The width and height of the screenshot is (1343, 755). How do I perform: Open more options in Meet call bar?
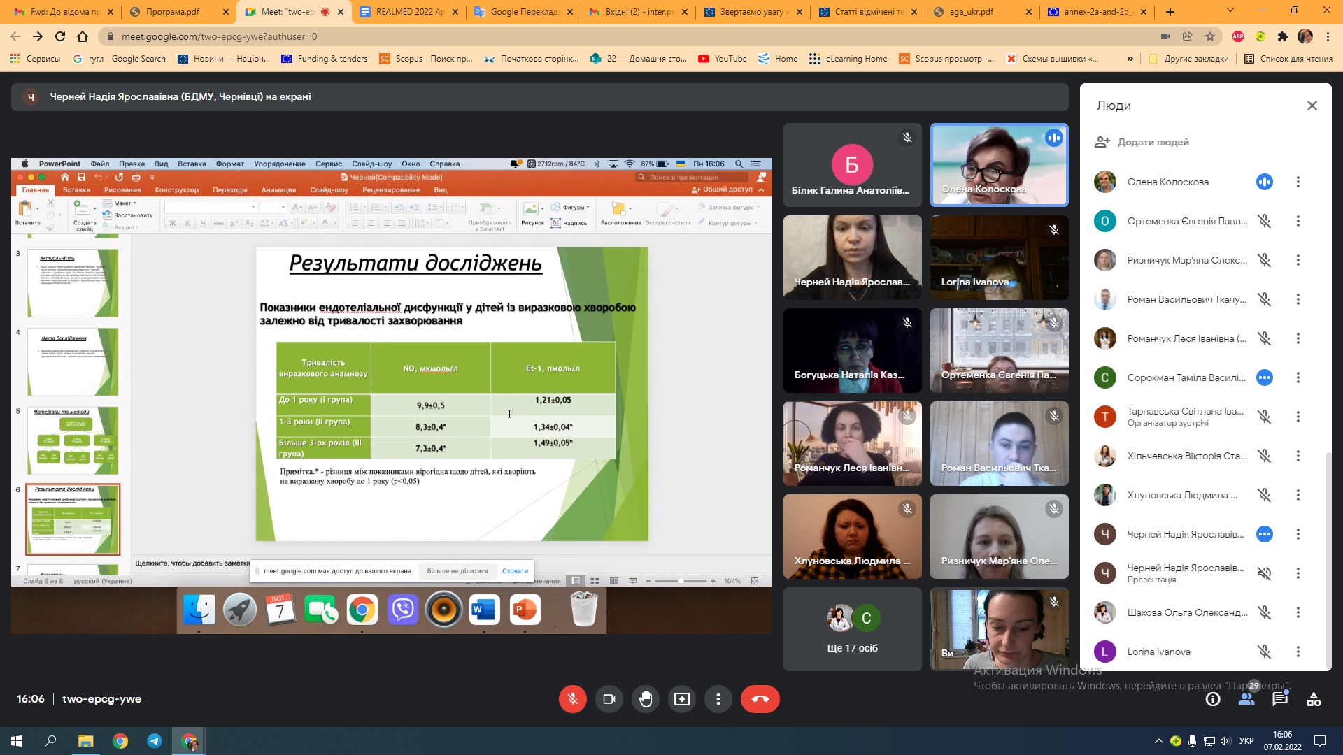coord(718,699)
